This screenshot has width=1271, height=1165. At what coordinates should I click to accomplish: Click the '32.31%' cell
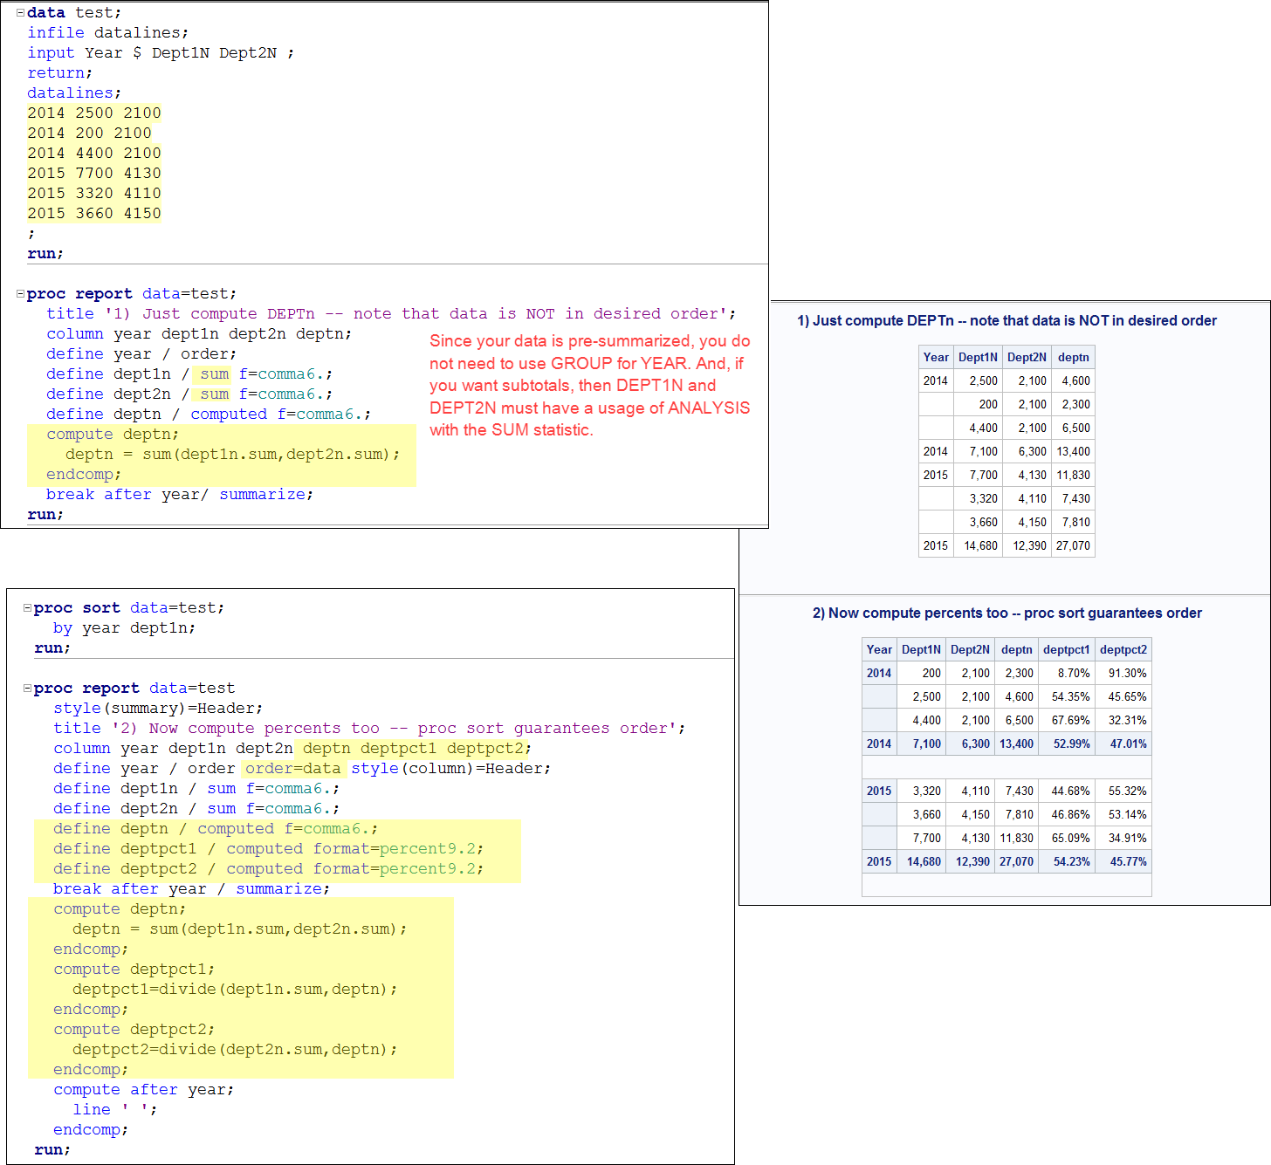(x=1123, y=720)
